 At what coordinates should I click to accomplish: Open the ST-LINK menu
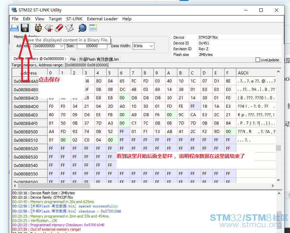74,19
